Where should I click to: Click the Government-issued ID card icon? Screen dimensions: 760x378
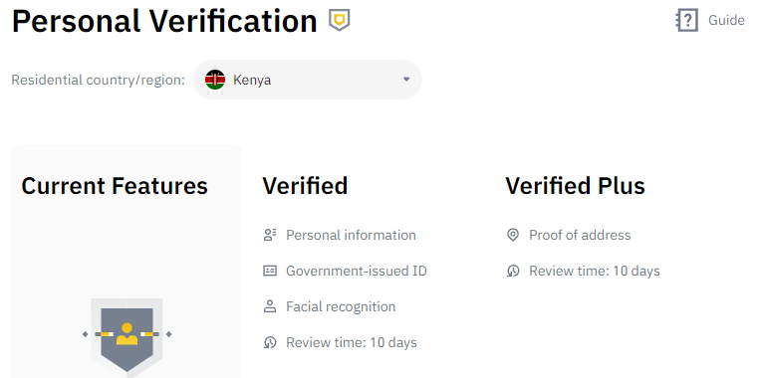click(x=270, y=271)
